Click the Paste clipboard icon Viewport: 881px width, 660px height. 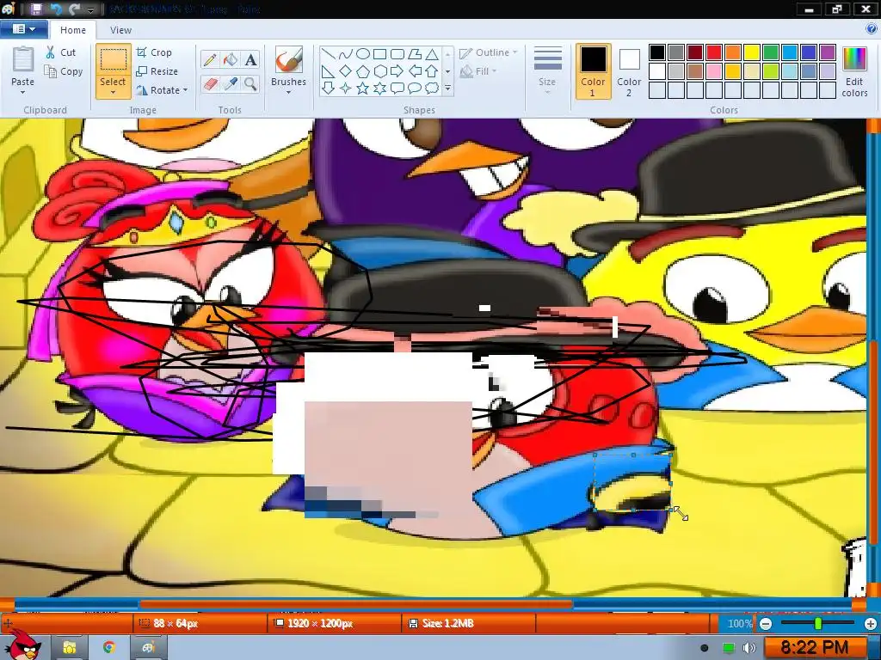(23, 59)
